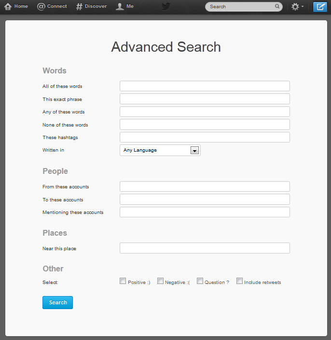Open the settings gear menu
Image resolution: width=331 pixels, height=340 pixels.
click(297, 7)
